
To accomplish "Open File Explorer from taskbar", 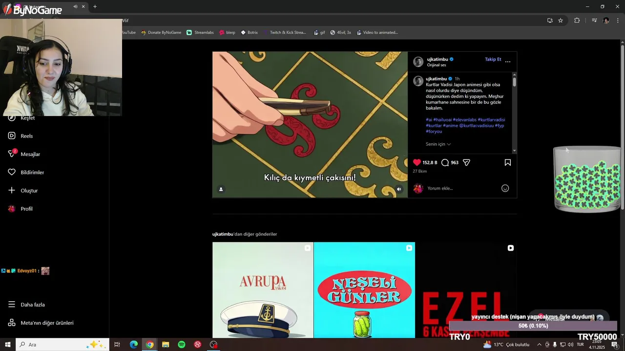I will pyautogui.click(x=166, y=345).
